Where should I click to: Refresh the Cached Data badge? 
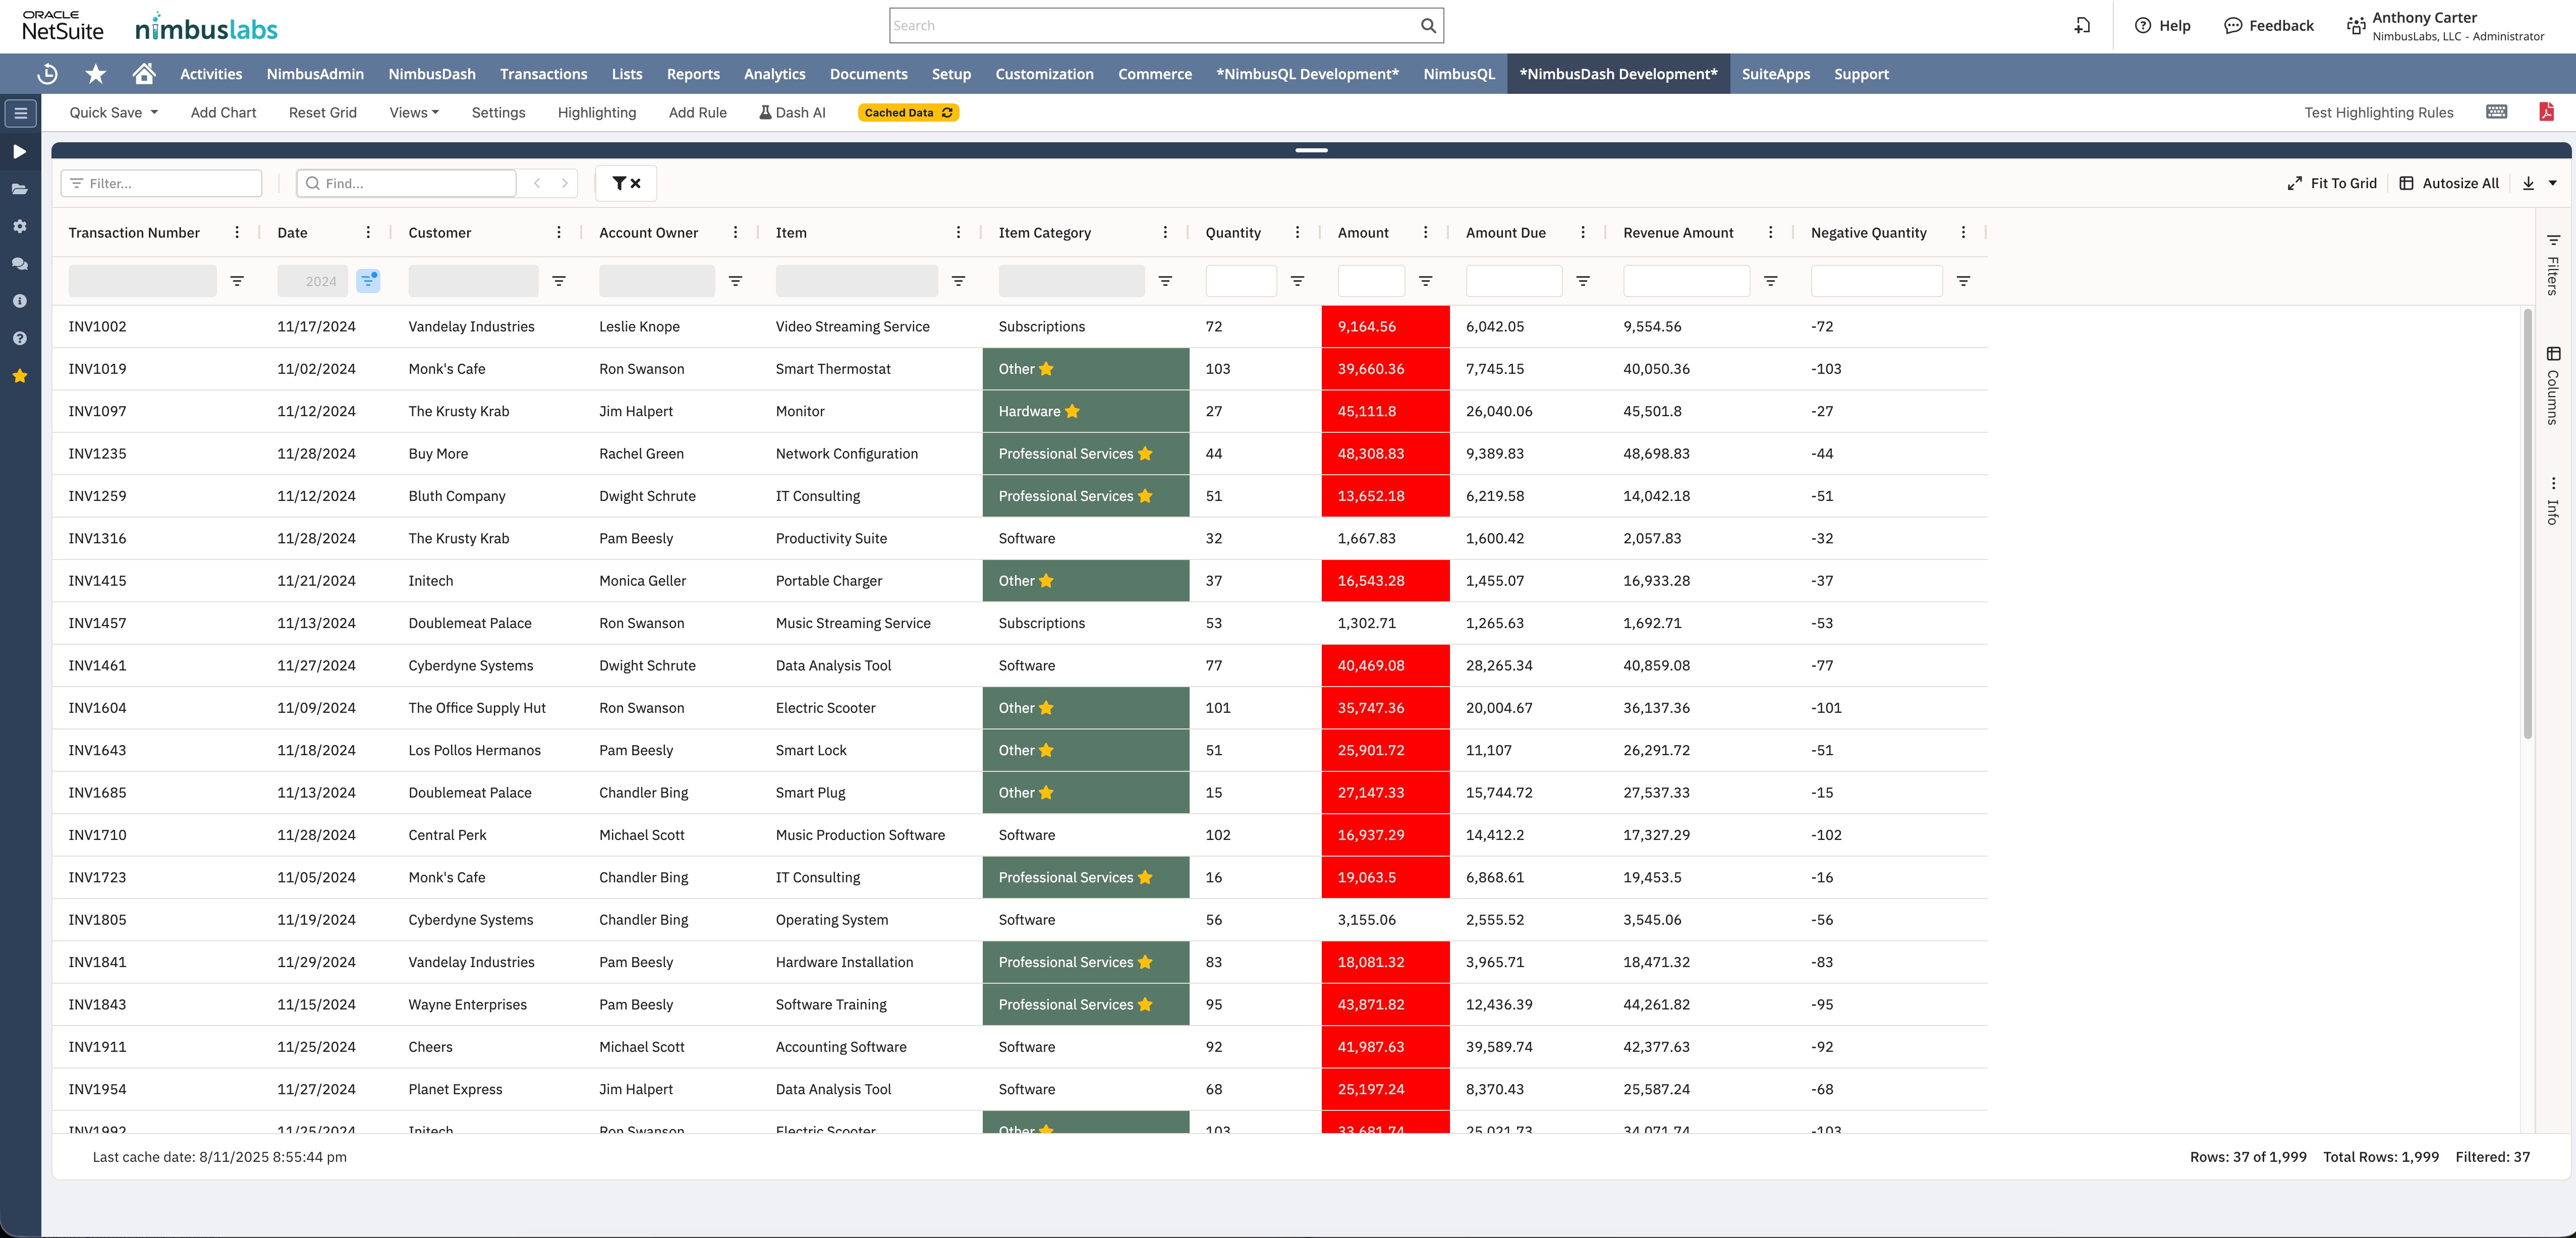908,113
